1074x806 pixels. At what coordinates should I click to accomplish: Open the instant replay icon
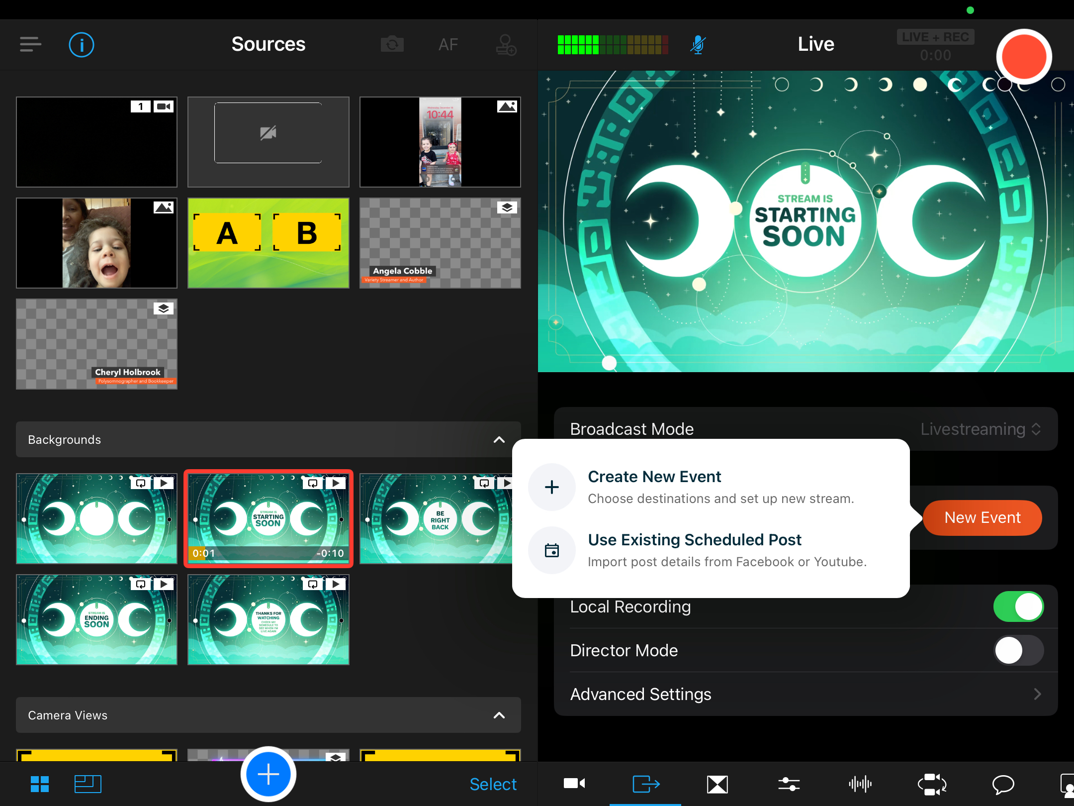click(932, 785)
